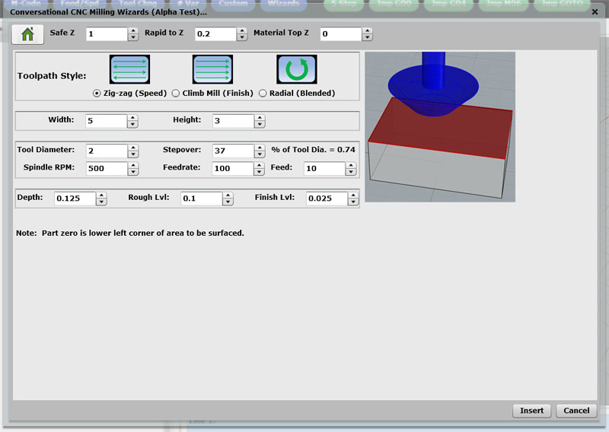Viewport: 609px width, 432px height.
Task: Increase the Safe Z value with up arrow
Action: [133, 30]
